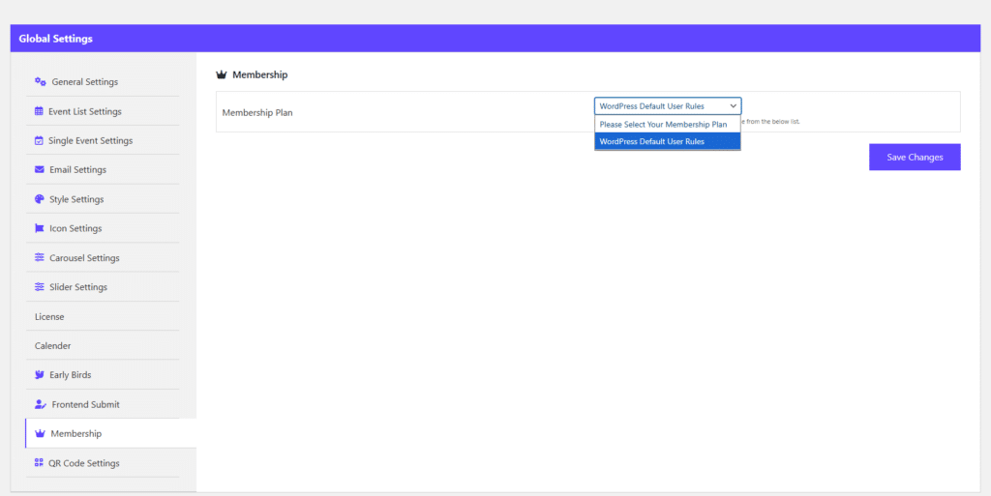
Task: Click the 'Membership Plan' field label
Action: 257,113
